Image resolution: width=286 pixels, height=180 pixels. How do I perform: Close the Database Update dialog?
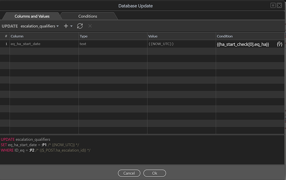pyautogui.click(x=280, y=5)
